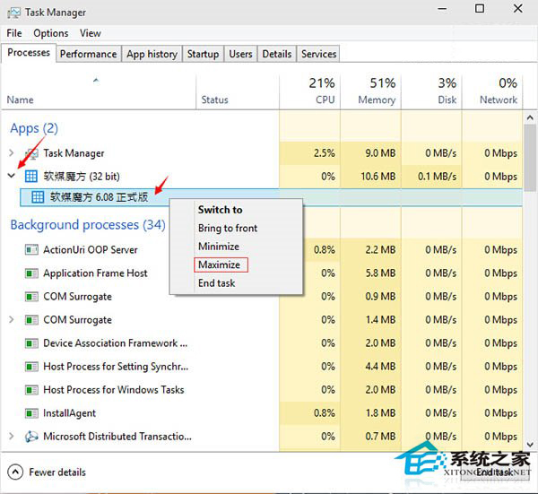
Task: Select Device Association Framework process name
Action: pos(116,343)
